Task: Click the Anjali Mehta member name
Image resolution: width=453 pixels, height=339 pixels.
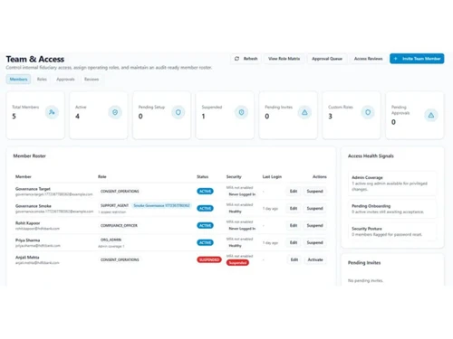Action: click(x=27, y=258)
